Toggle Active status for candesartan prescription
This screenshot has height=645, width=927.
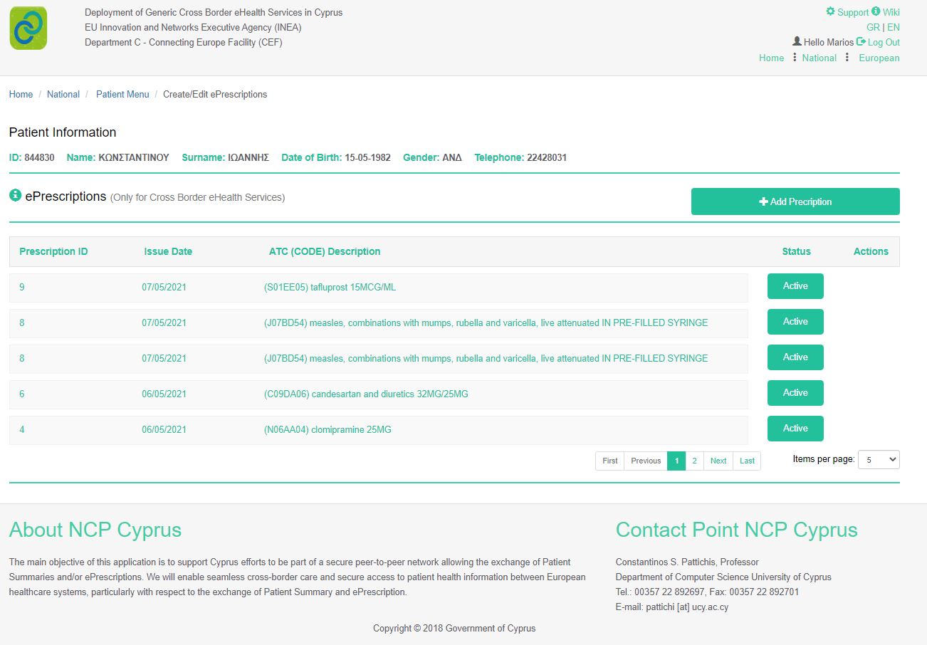(x=795, y=393)
